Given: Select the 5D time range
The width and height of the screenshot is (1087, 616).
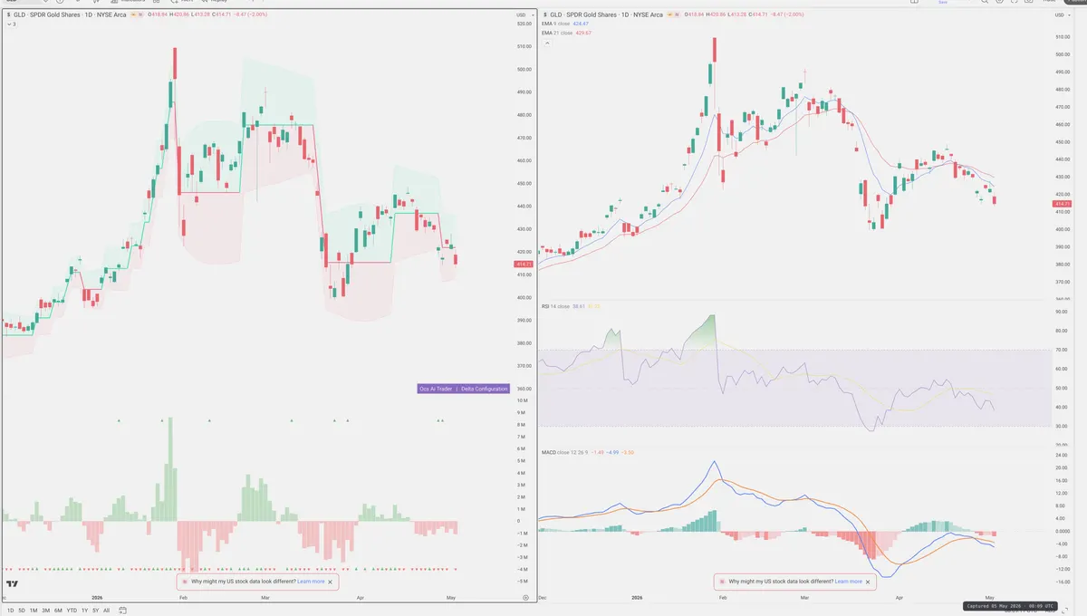Looking at the screenshot, I should pyautogui.click(x=22, y=611).
